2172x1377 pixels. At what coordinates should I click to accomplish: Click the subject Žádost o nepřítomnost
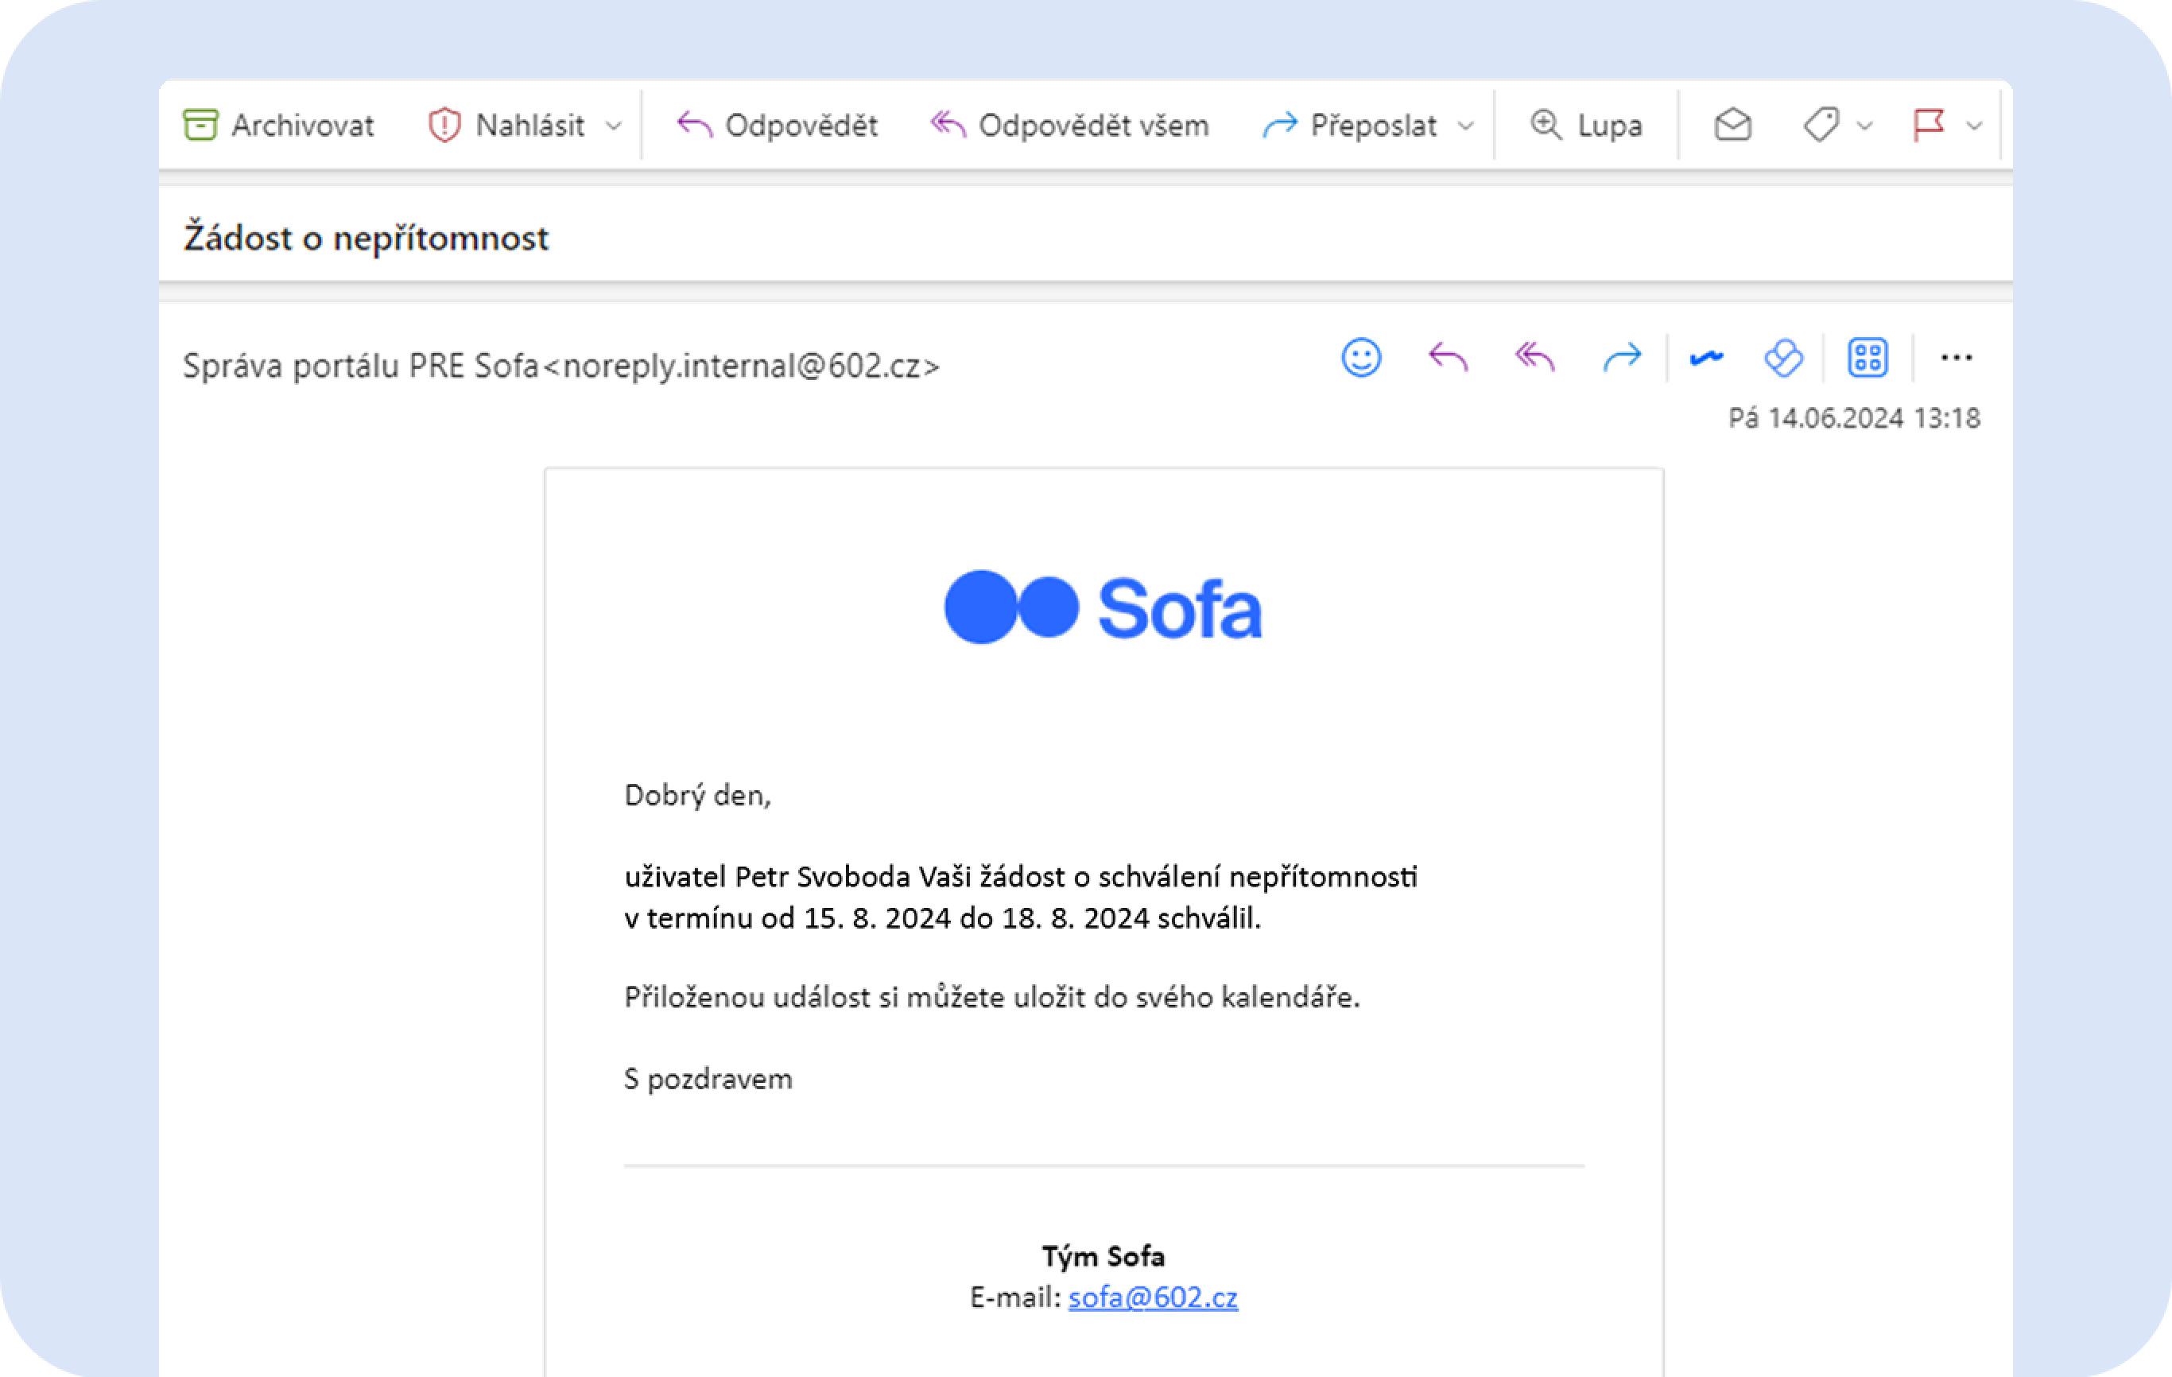365,238
